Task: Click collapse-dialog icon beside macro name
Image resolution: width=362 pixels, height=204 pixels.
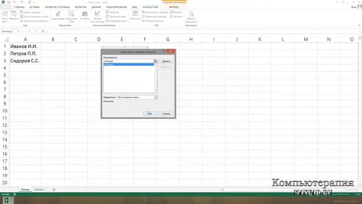Action: (x=156, y=61)
